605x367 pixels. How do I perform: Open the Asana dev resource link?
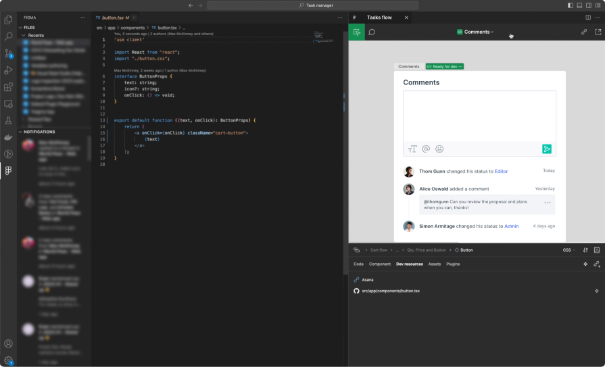(x=367, y=279)
